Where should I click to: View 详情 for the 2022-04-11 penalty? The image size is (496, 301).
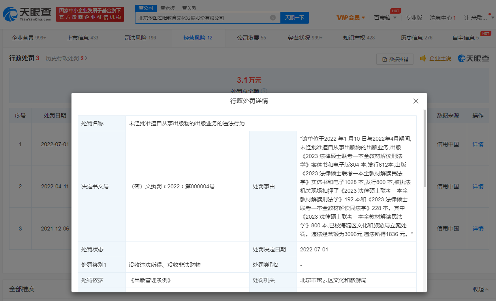[478, 186]
